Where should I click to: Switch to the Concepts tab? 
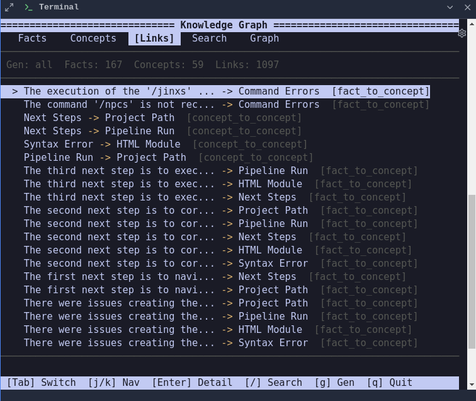pos(93,38)
